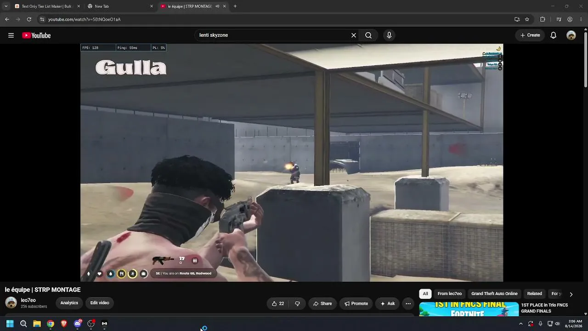Image resolution: width=588 pixels, height=331 pixels.
Task: Open the leo7eo channel avatar
Action: point(11,302)
